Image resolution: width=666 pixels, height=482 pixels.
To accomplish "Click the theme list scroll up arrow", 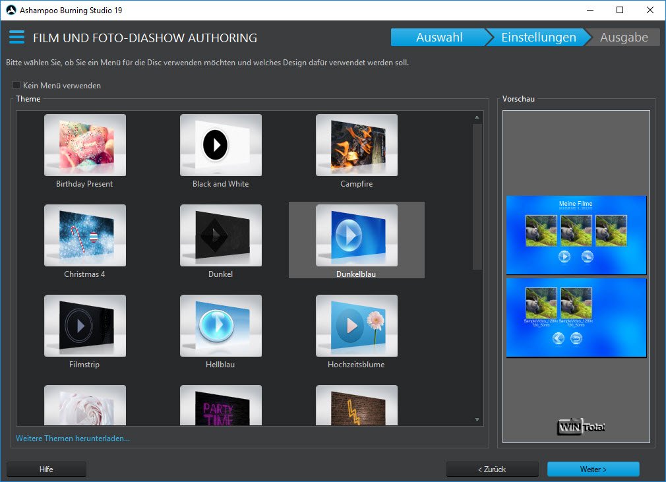I will [477, 118].
